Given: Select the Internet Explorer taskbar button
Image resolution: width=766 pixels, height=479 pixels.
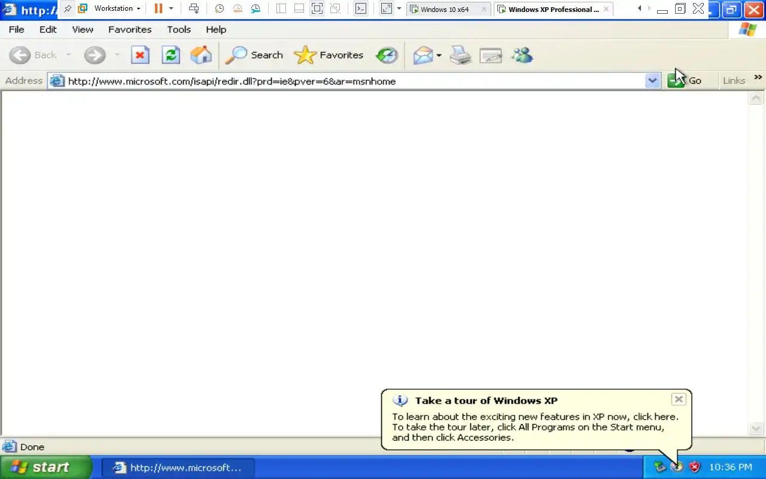Looking at the screenshot, I should (178, 468).
